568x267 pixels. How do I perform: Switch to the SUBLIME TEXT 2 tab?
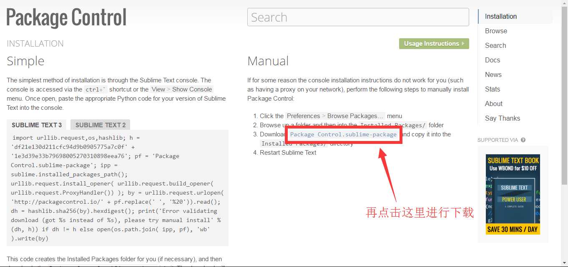tap(101, 125)
